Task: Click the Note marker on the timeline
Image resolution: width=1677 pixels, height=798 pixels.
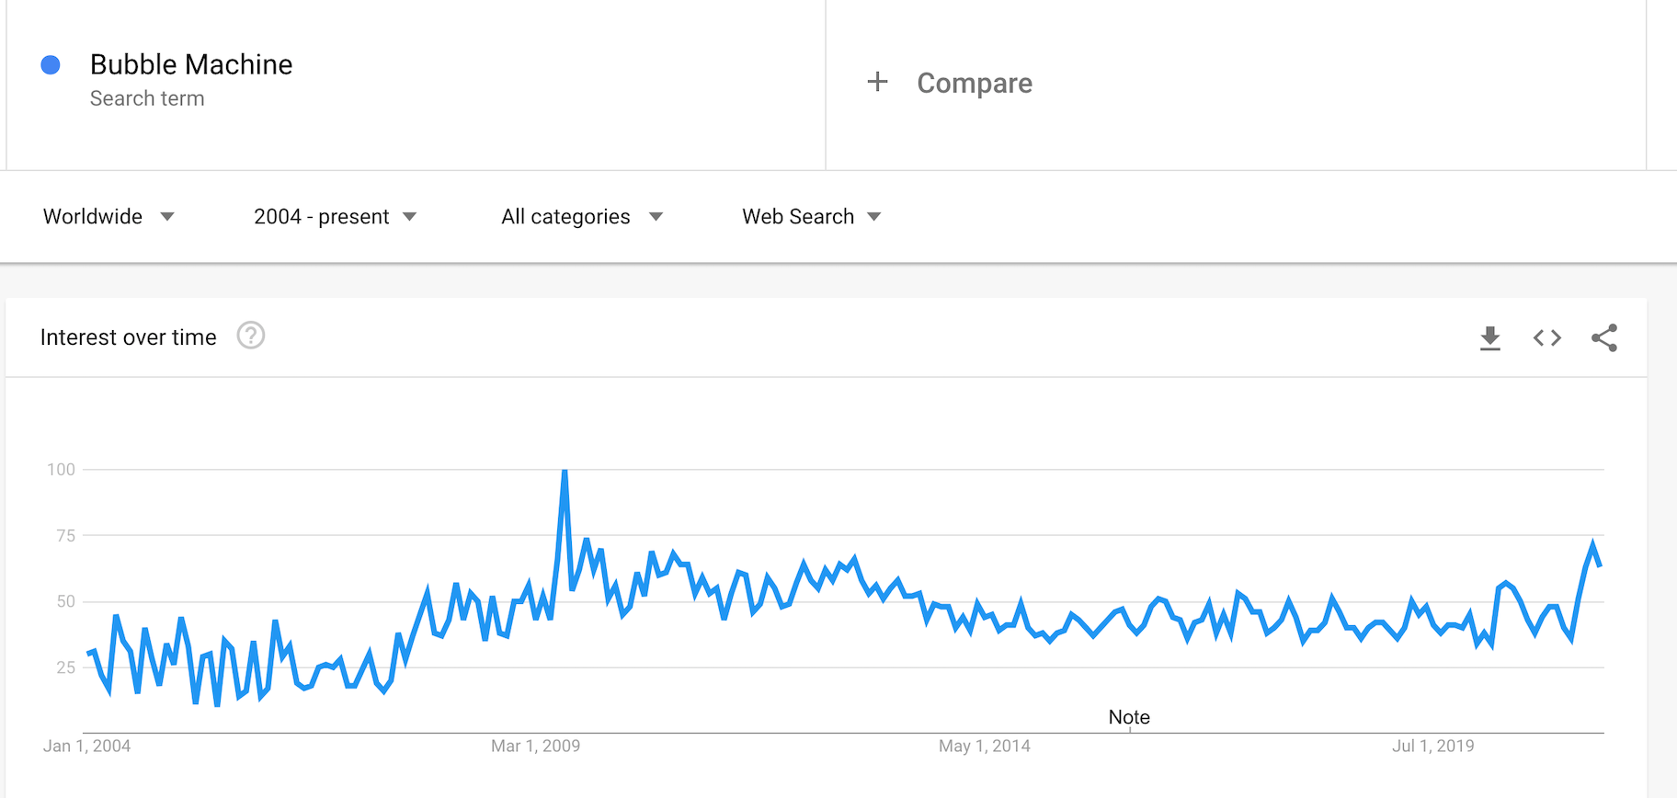Action: coord(1129,718)
